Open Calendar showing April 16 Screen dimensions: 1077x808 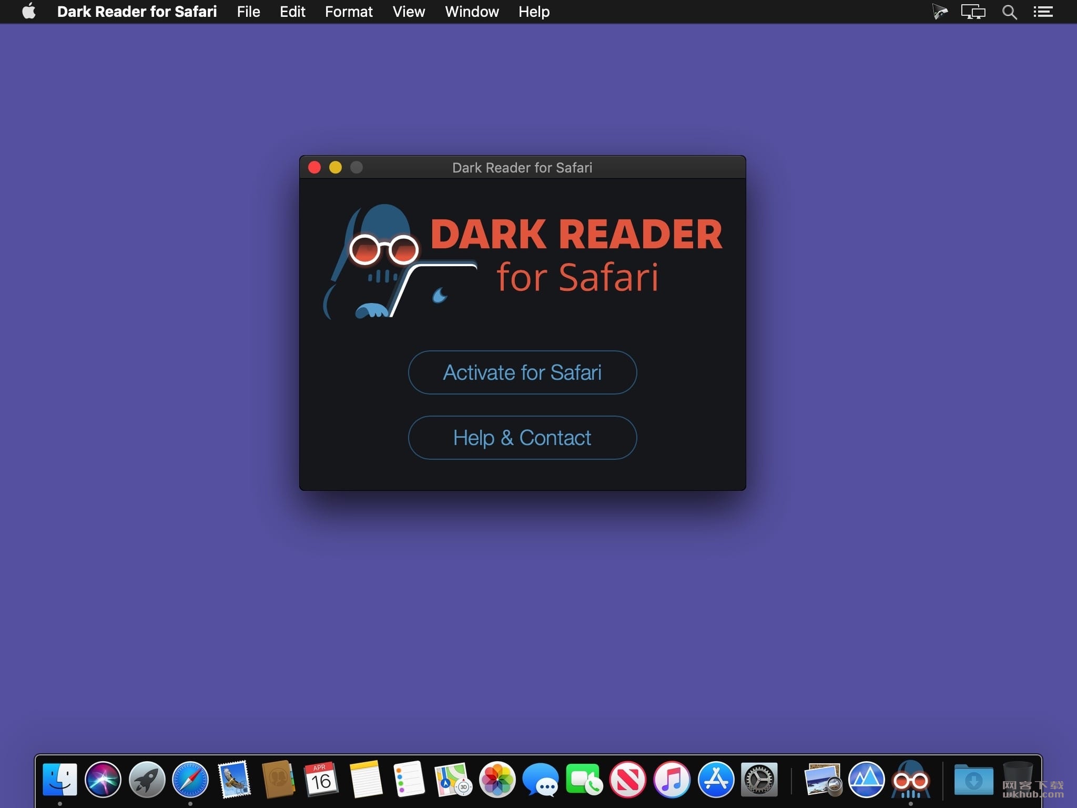[321, 779]
